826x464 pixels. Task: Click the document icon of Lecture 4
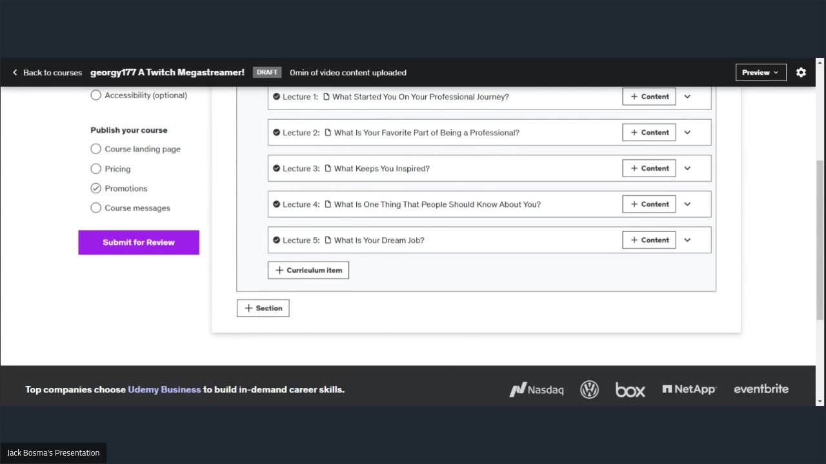(328, 204)
